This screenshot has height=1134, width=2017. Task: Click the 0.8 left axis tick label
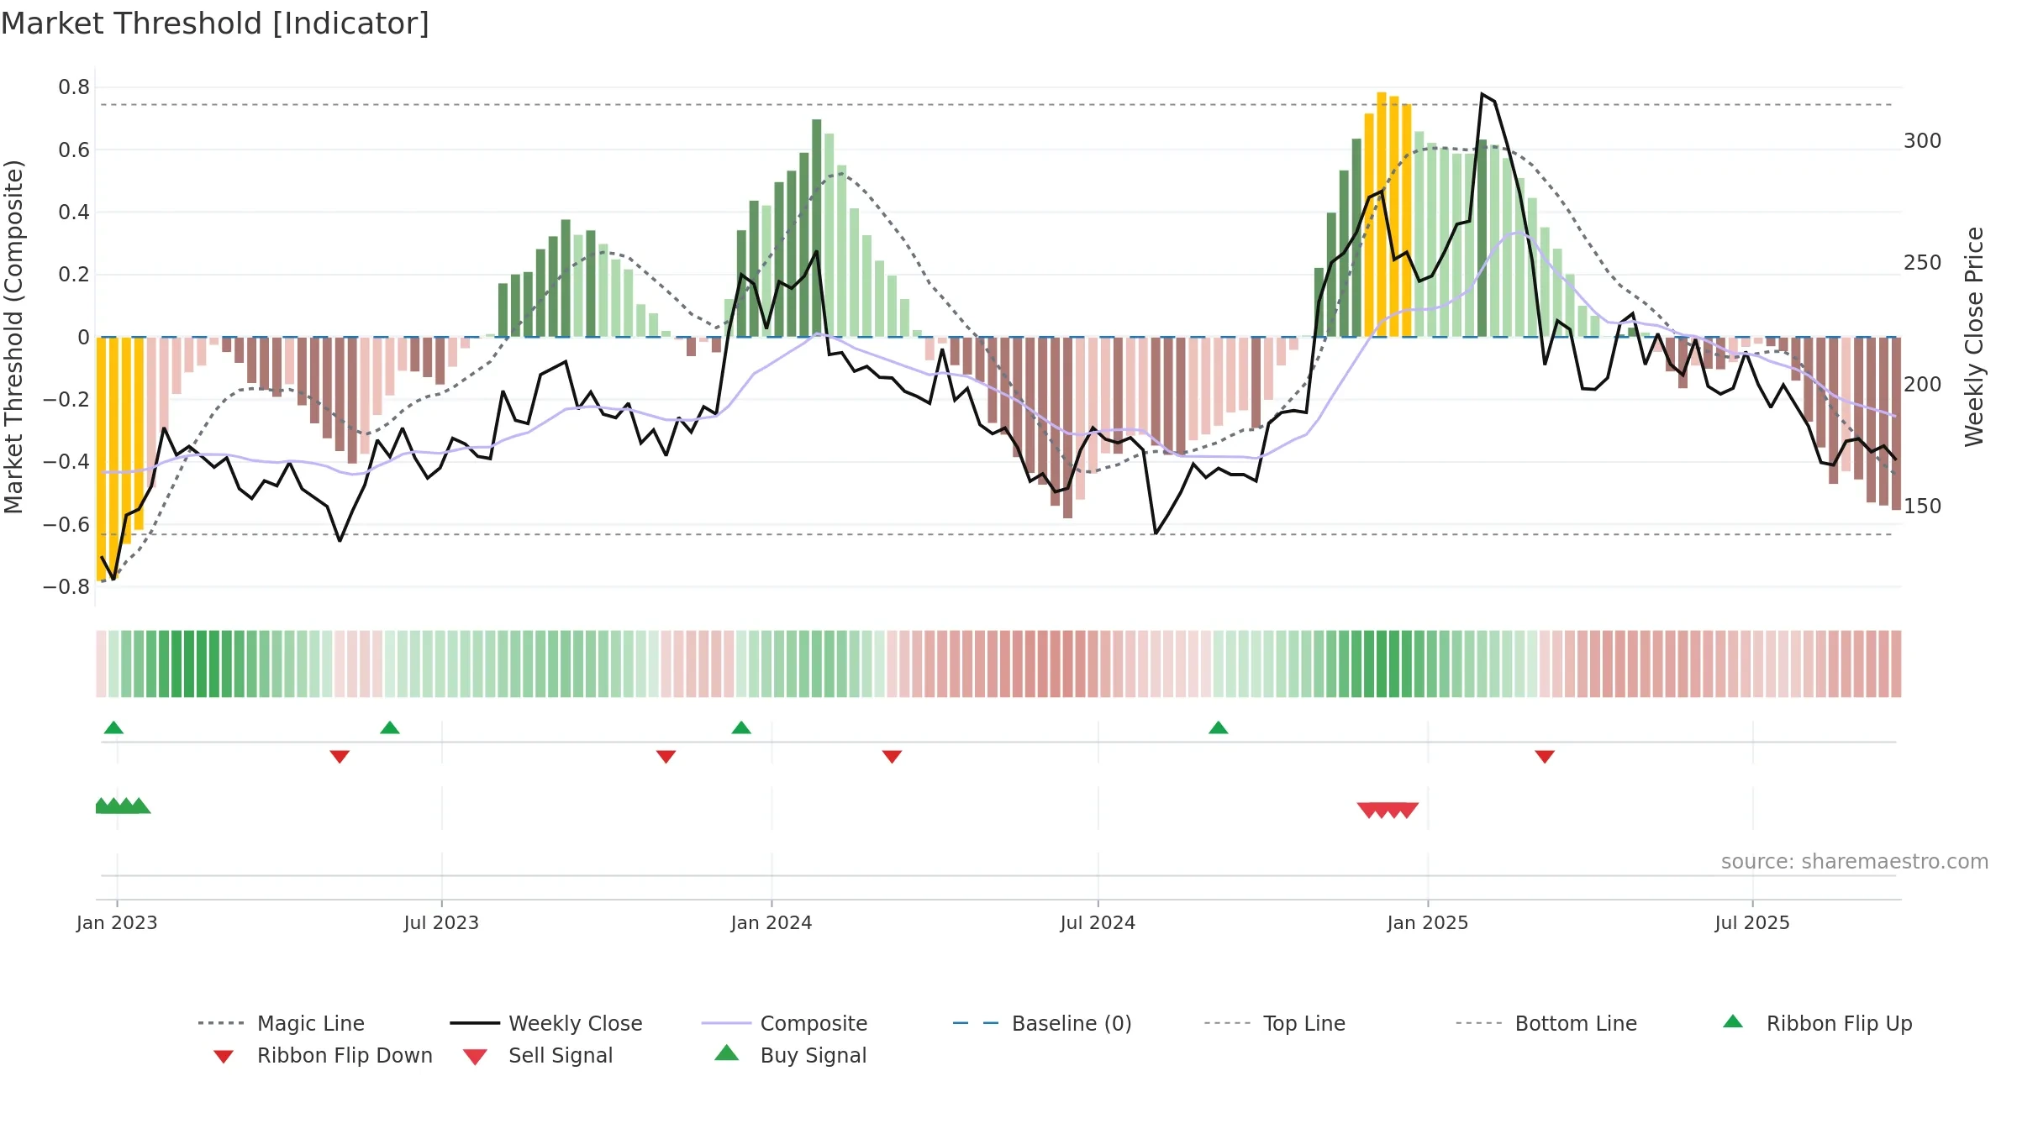(x=74, y=87)
